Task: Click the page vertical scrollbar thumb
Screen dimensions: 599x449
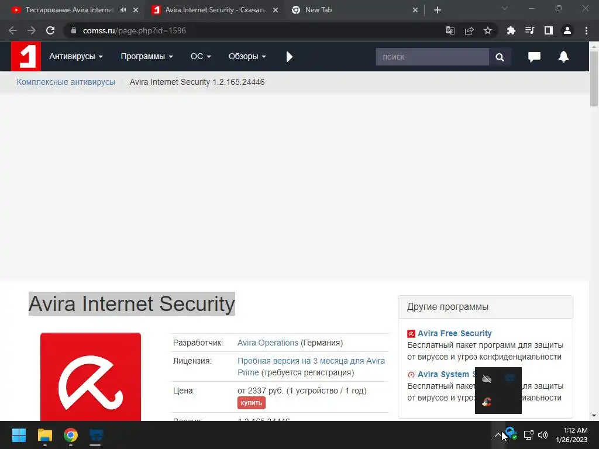Action: [594, 79]
